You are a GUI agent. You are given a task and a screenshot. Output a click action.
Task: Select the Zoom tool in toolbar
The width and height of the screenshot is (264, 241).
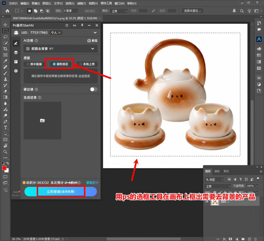click(5, 152)
